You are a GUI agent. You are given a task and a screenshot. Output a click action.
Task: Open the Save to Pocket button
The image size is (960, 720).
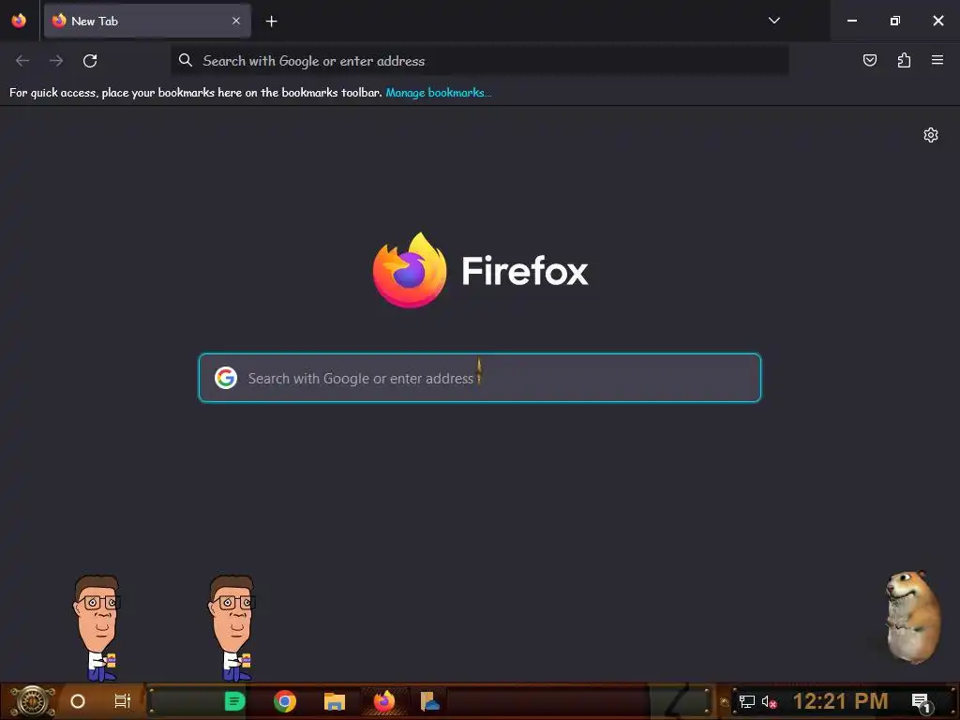[870, 60]
